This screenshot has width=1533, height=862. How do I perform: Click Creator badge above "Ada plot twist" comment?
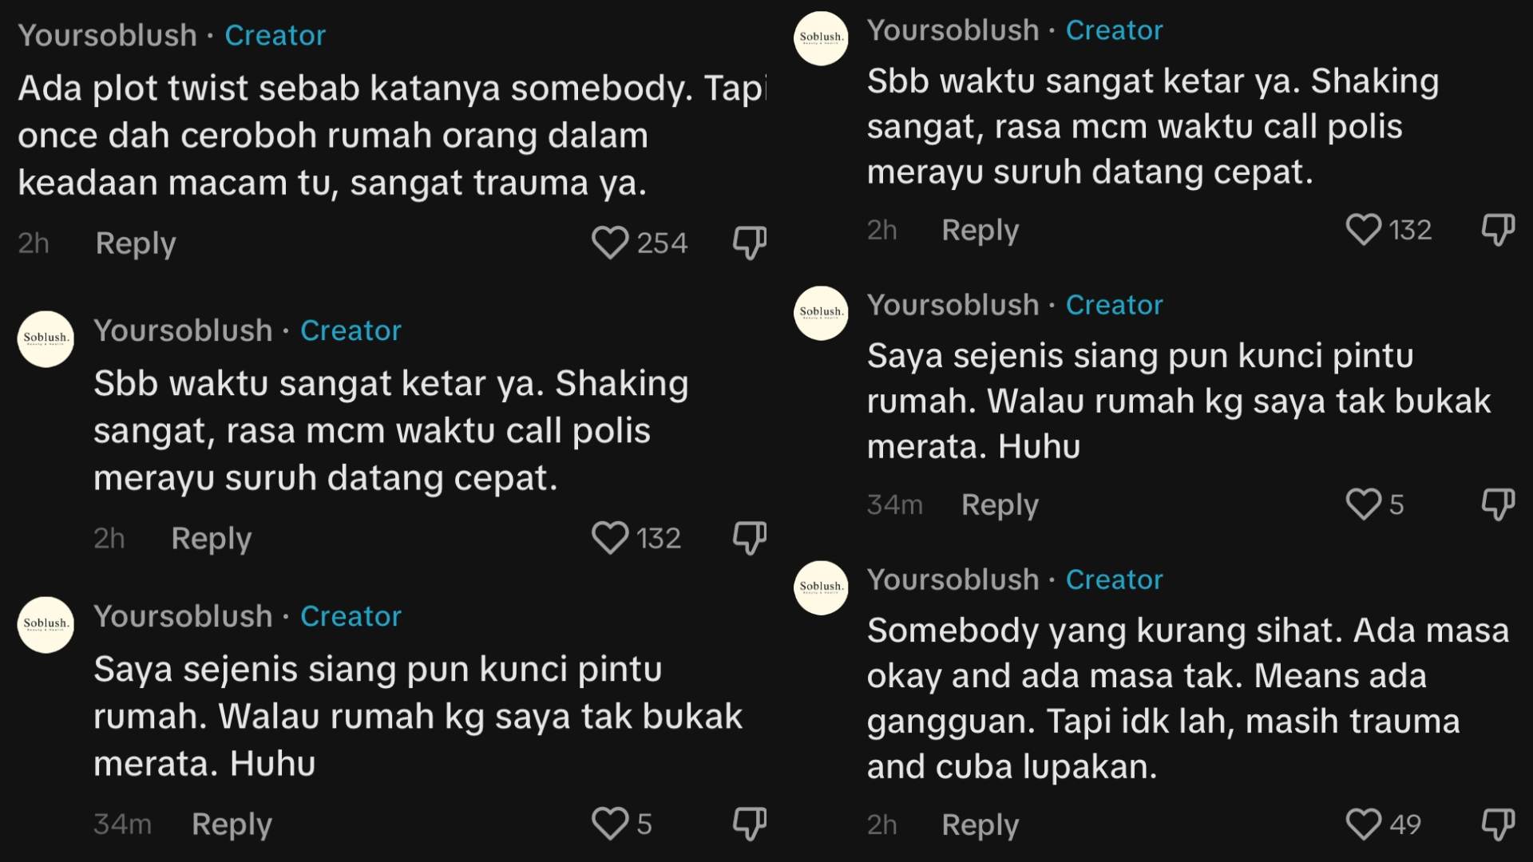pos(275,35)
